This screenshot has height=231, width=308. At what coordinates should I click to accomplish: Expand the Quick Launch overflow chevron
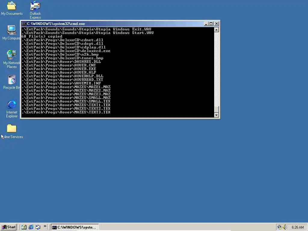click(x=45, y=226)
